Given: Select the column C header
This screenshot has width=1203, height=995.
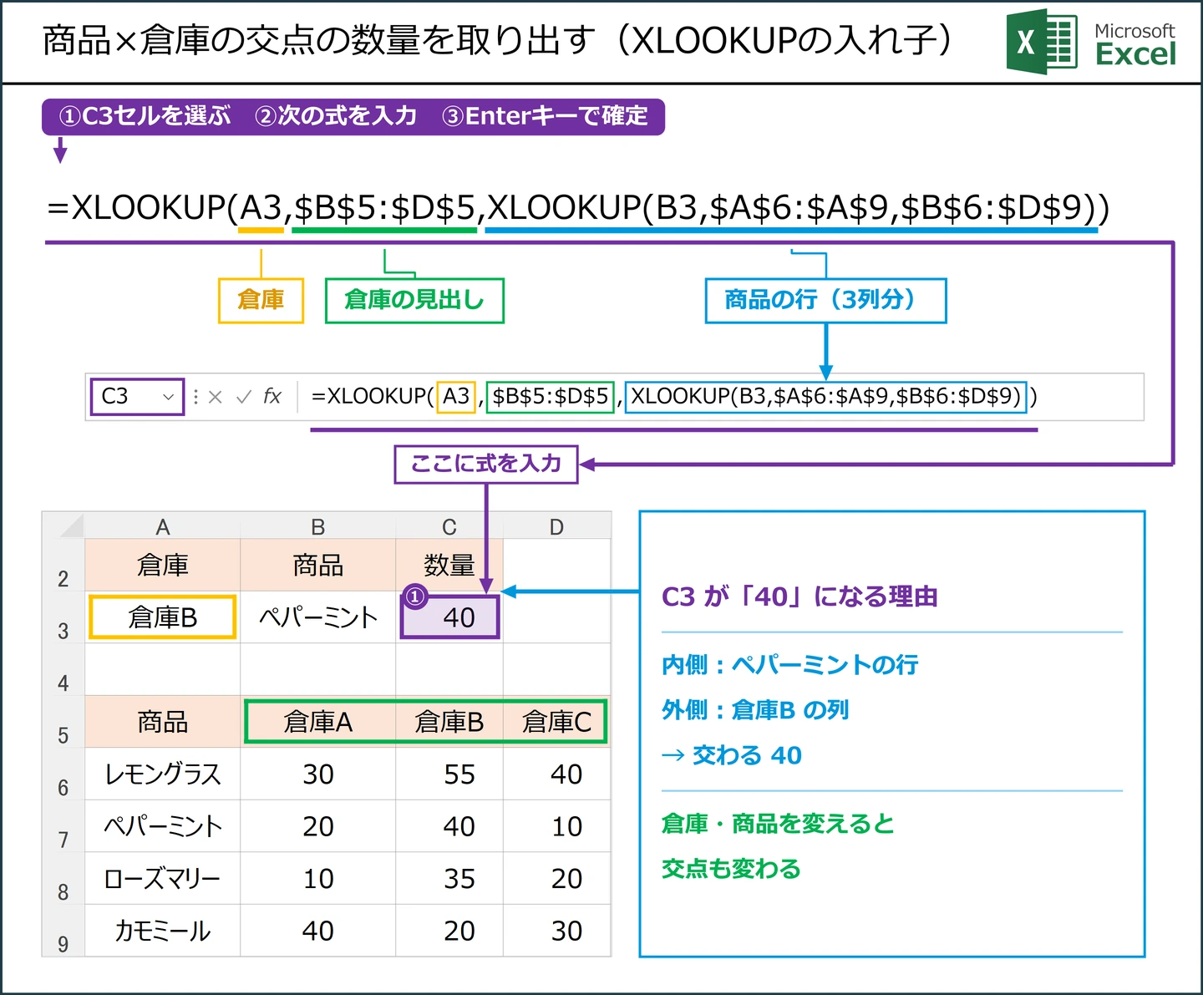Looking at the screenshot, I should (449, 526).
